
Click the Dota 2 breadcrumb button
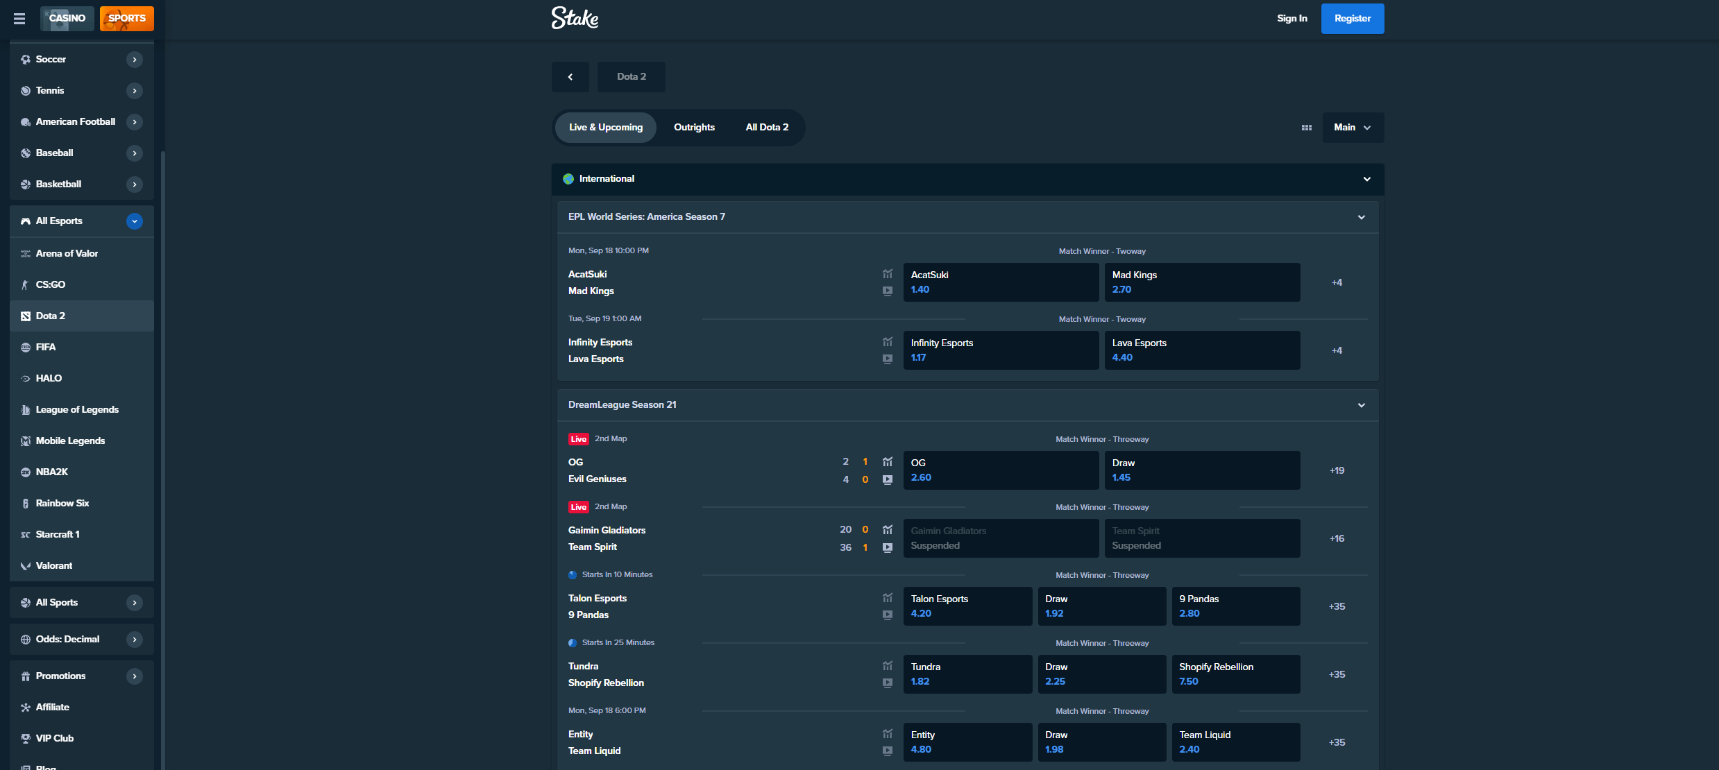(x=631, y=77)
